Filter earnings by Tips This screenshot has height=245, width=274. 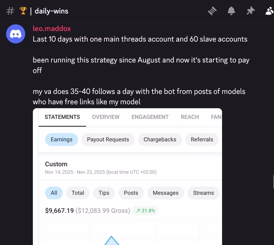[104, 193]
